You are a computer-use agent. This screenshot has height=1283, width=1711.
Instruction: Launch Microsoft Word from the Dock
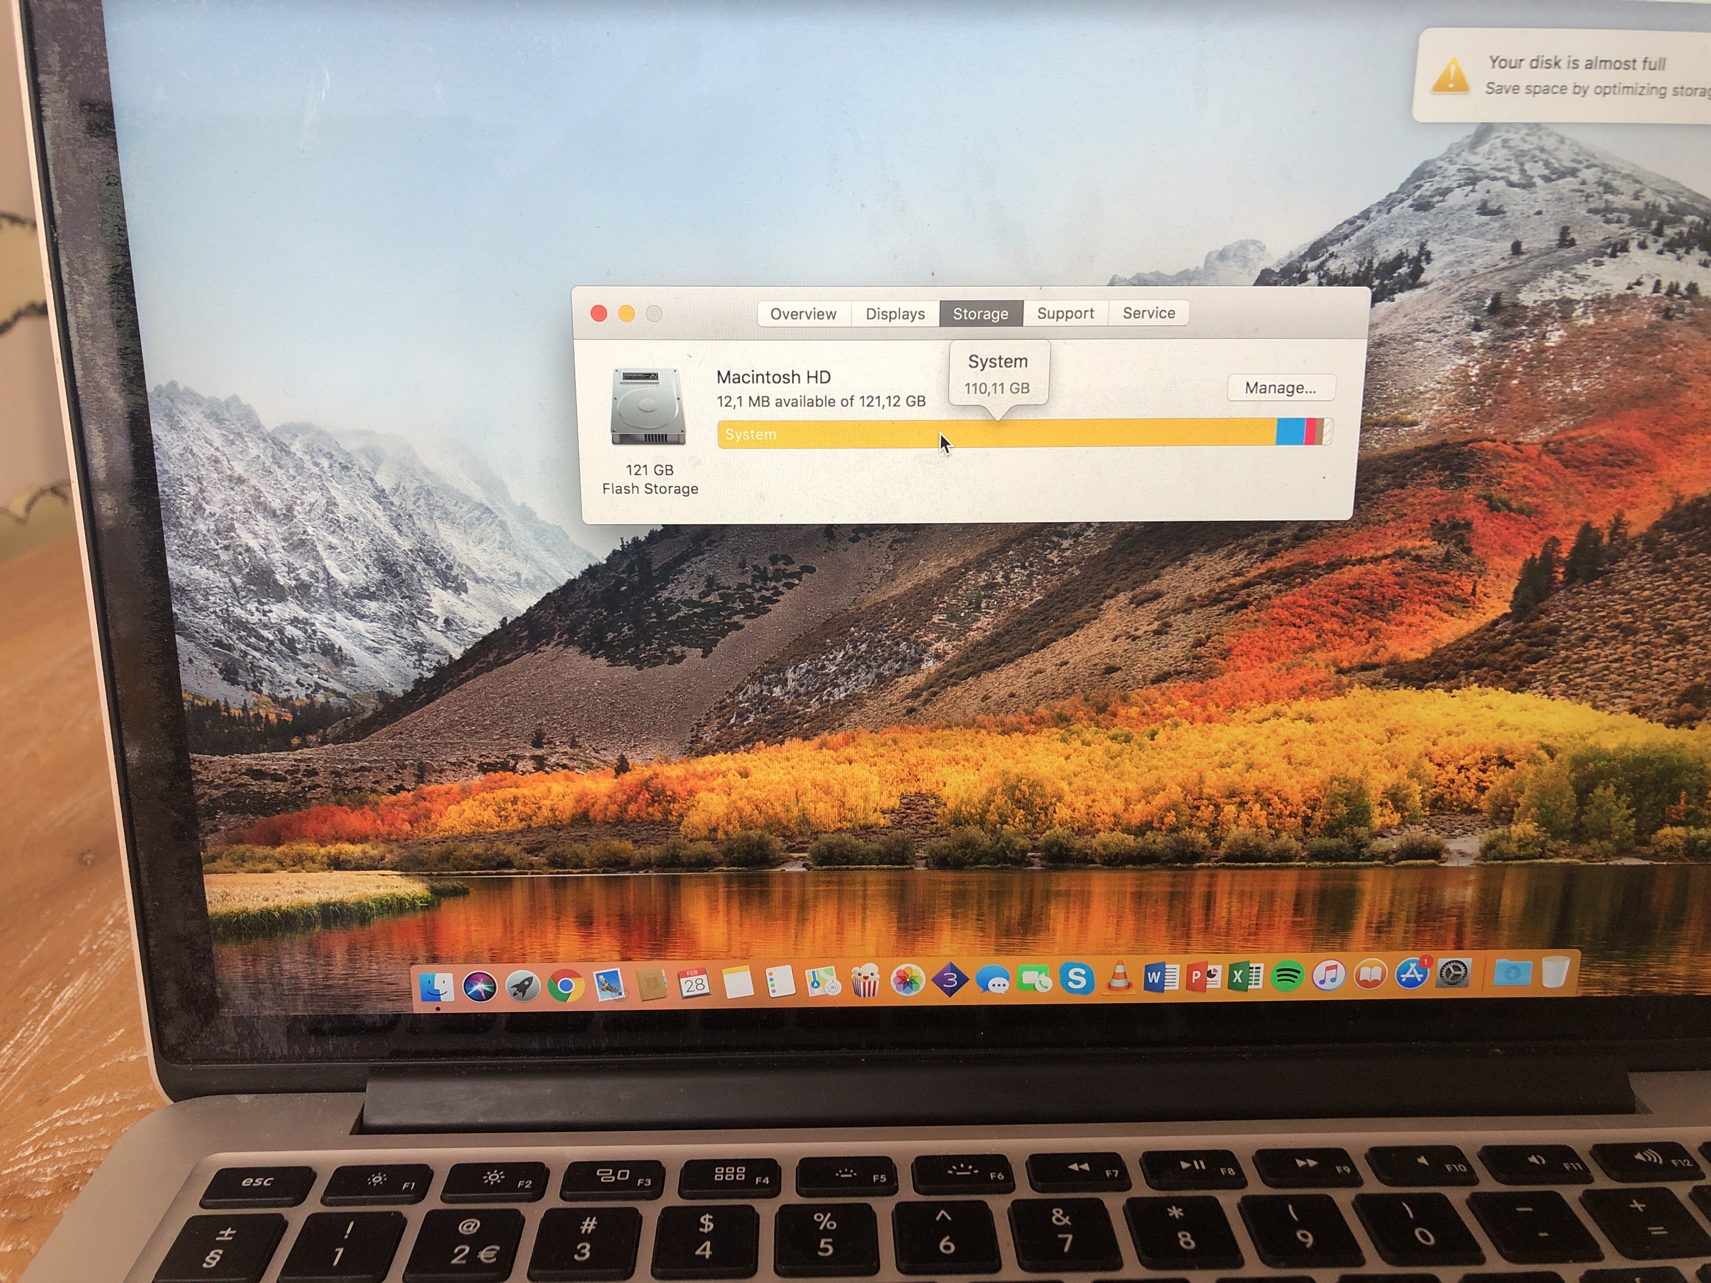(x=1161, y=978)
